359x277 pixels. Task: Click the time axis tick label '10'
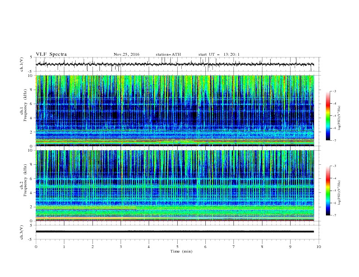(x=319, y=247)
